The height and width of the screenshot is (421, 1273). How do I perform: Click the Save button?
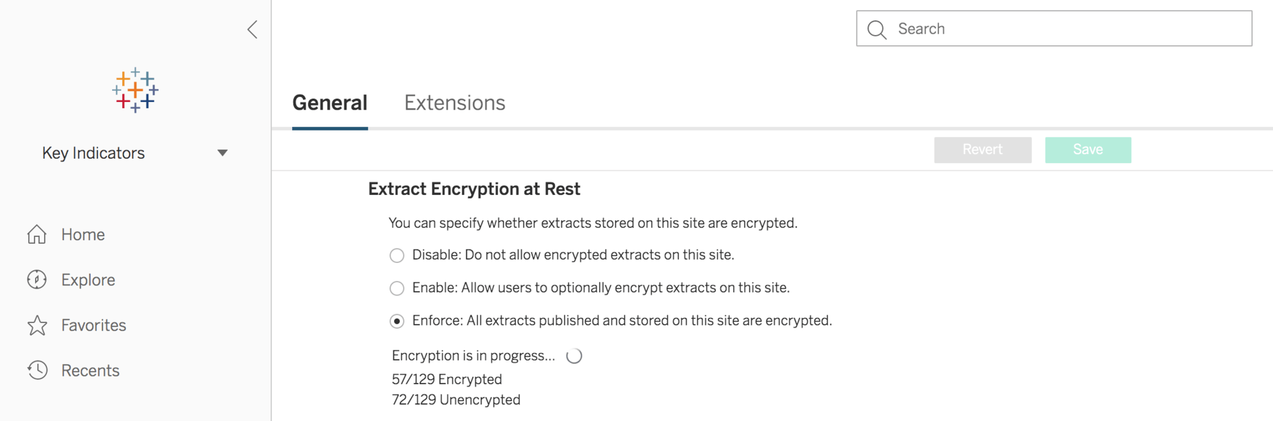click(x=1088, y=150)
